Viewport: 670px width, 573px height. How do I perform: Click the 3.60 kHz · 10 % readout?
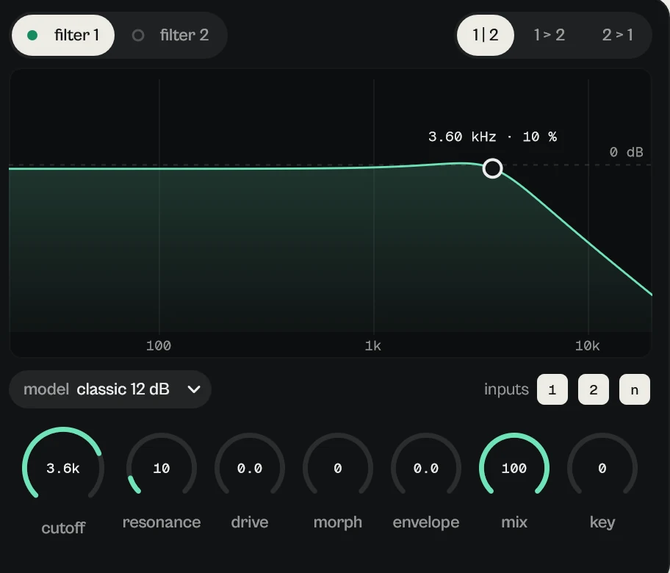pos(492,137)
